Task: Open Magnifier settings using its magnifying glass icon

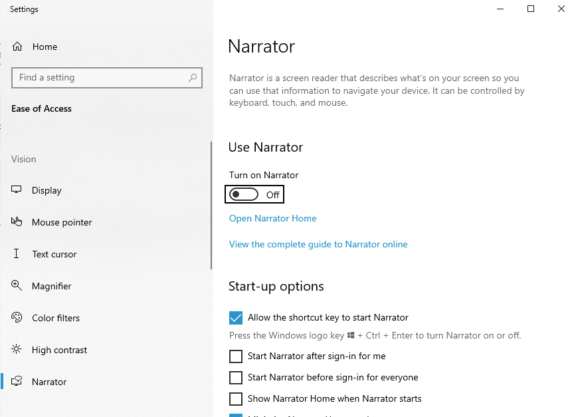Action: coord(16,286)
